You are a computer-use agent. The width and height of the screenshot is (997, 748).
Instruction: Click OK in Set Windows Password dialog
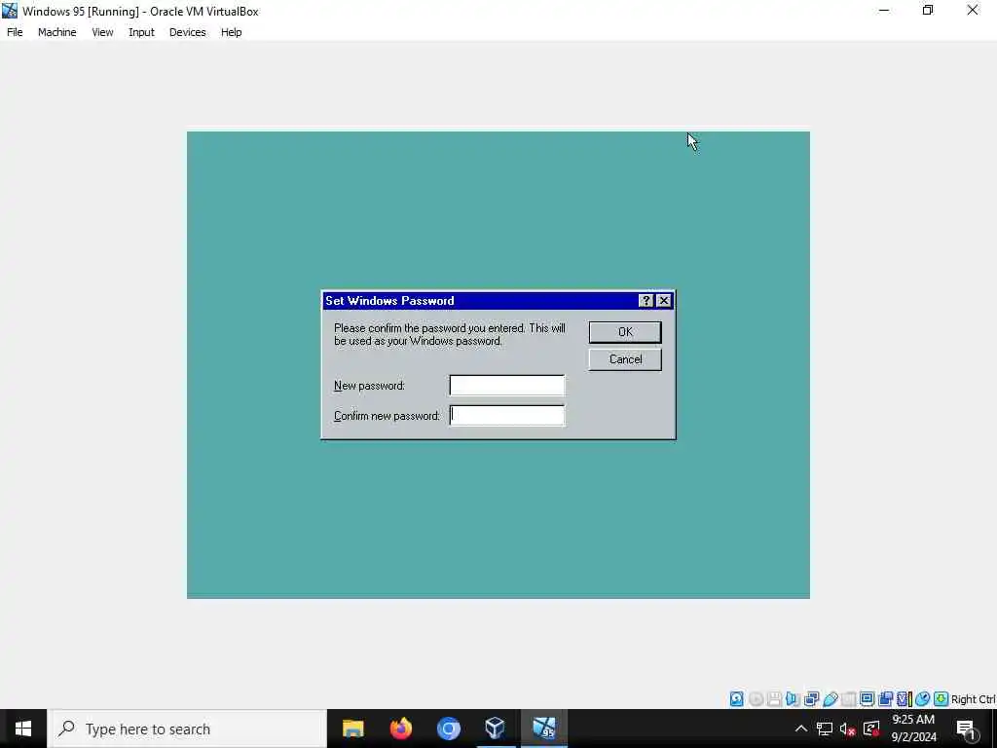coord(625,332)
